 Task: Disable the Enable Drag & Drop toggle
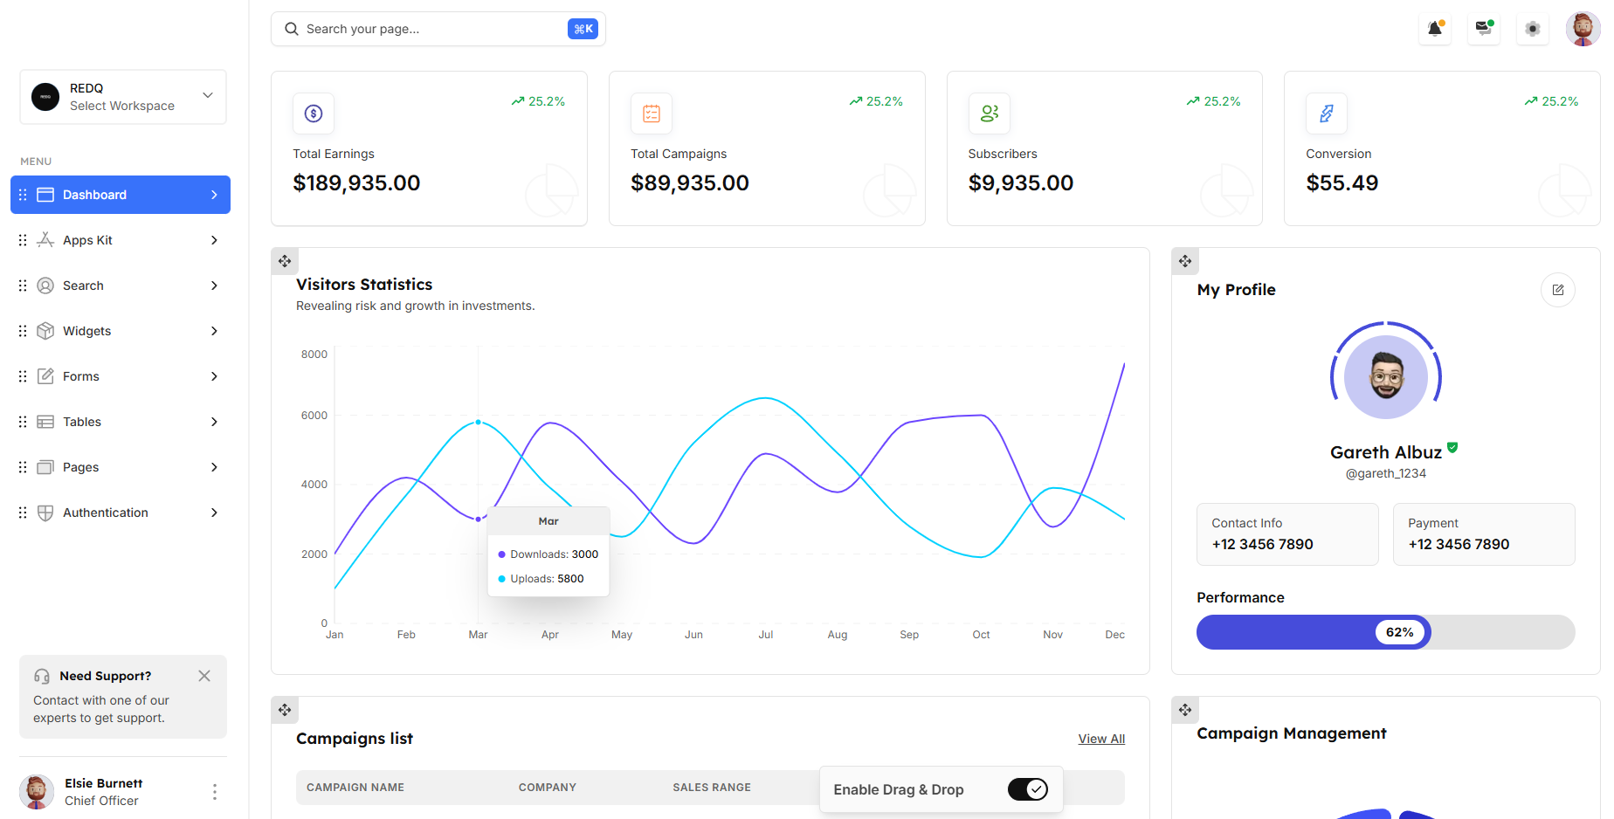tap(1027, 789)
